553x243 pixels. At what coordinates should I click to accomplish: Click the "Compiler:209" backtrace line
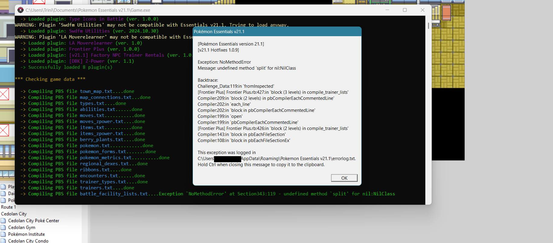(x=266, y=98)
